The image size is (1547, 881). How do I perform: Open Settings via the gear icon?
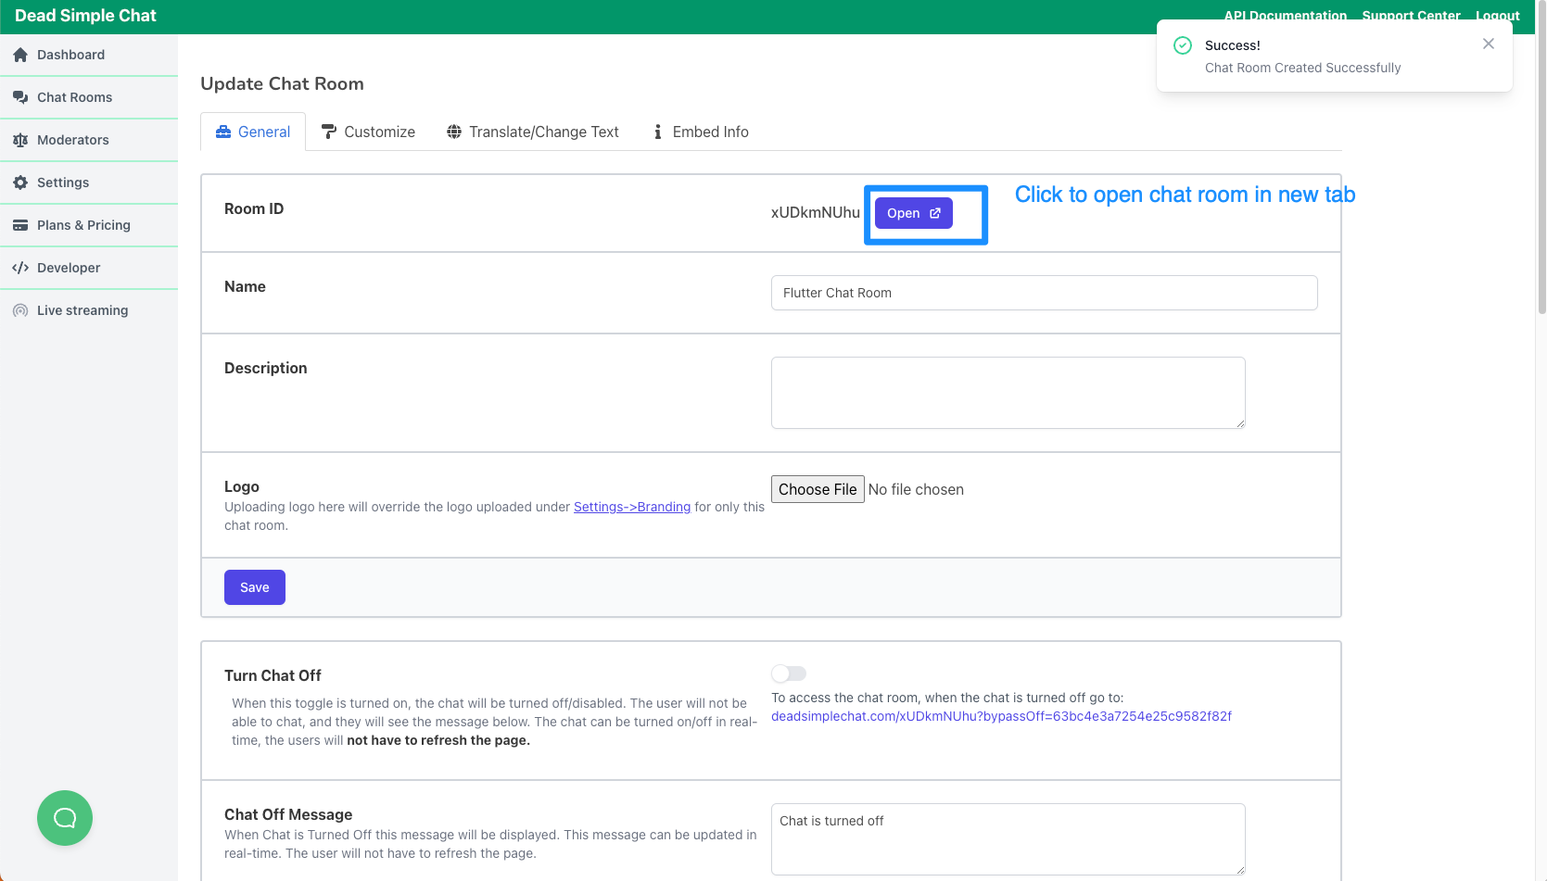pyautogui.click(x=63, y=182)
